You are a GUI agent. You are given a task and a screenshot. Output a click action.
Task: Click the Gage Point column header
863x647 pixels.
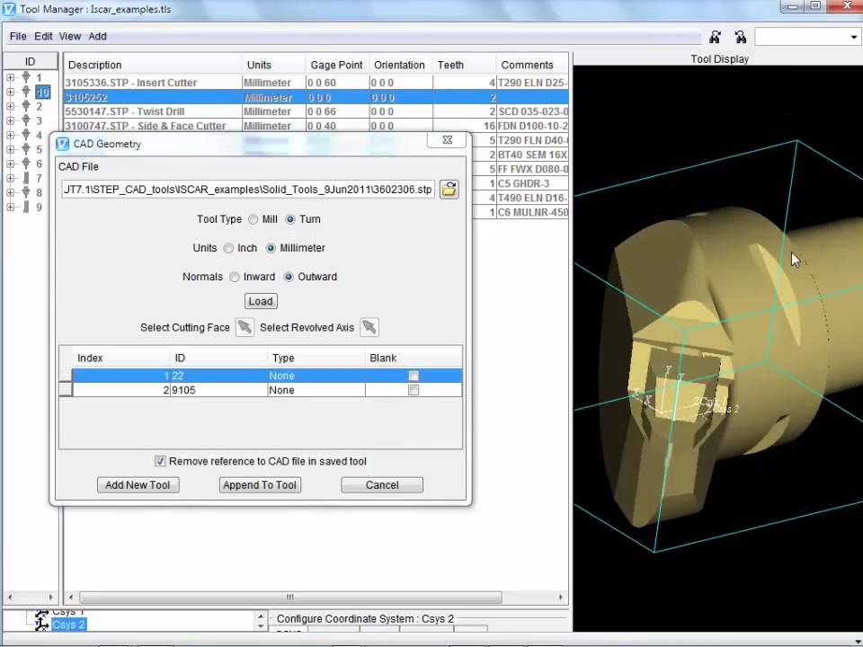coord(336,65)
